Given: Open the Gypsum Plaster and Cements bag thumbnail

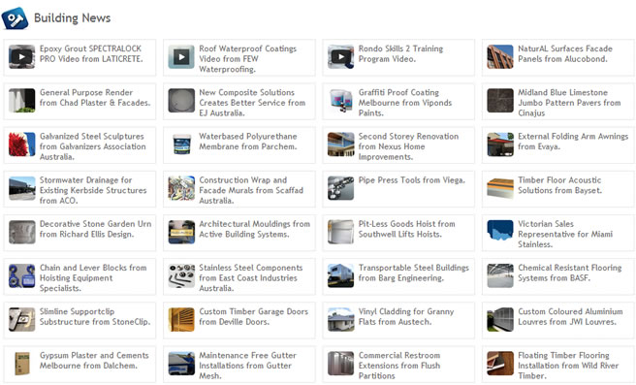Looking at the screenshot, I should click(22, 364).
